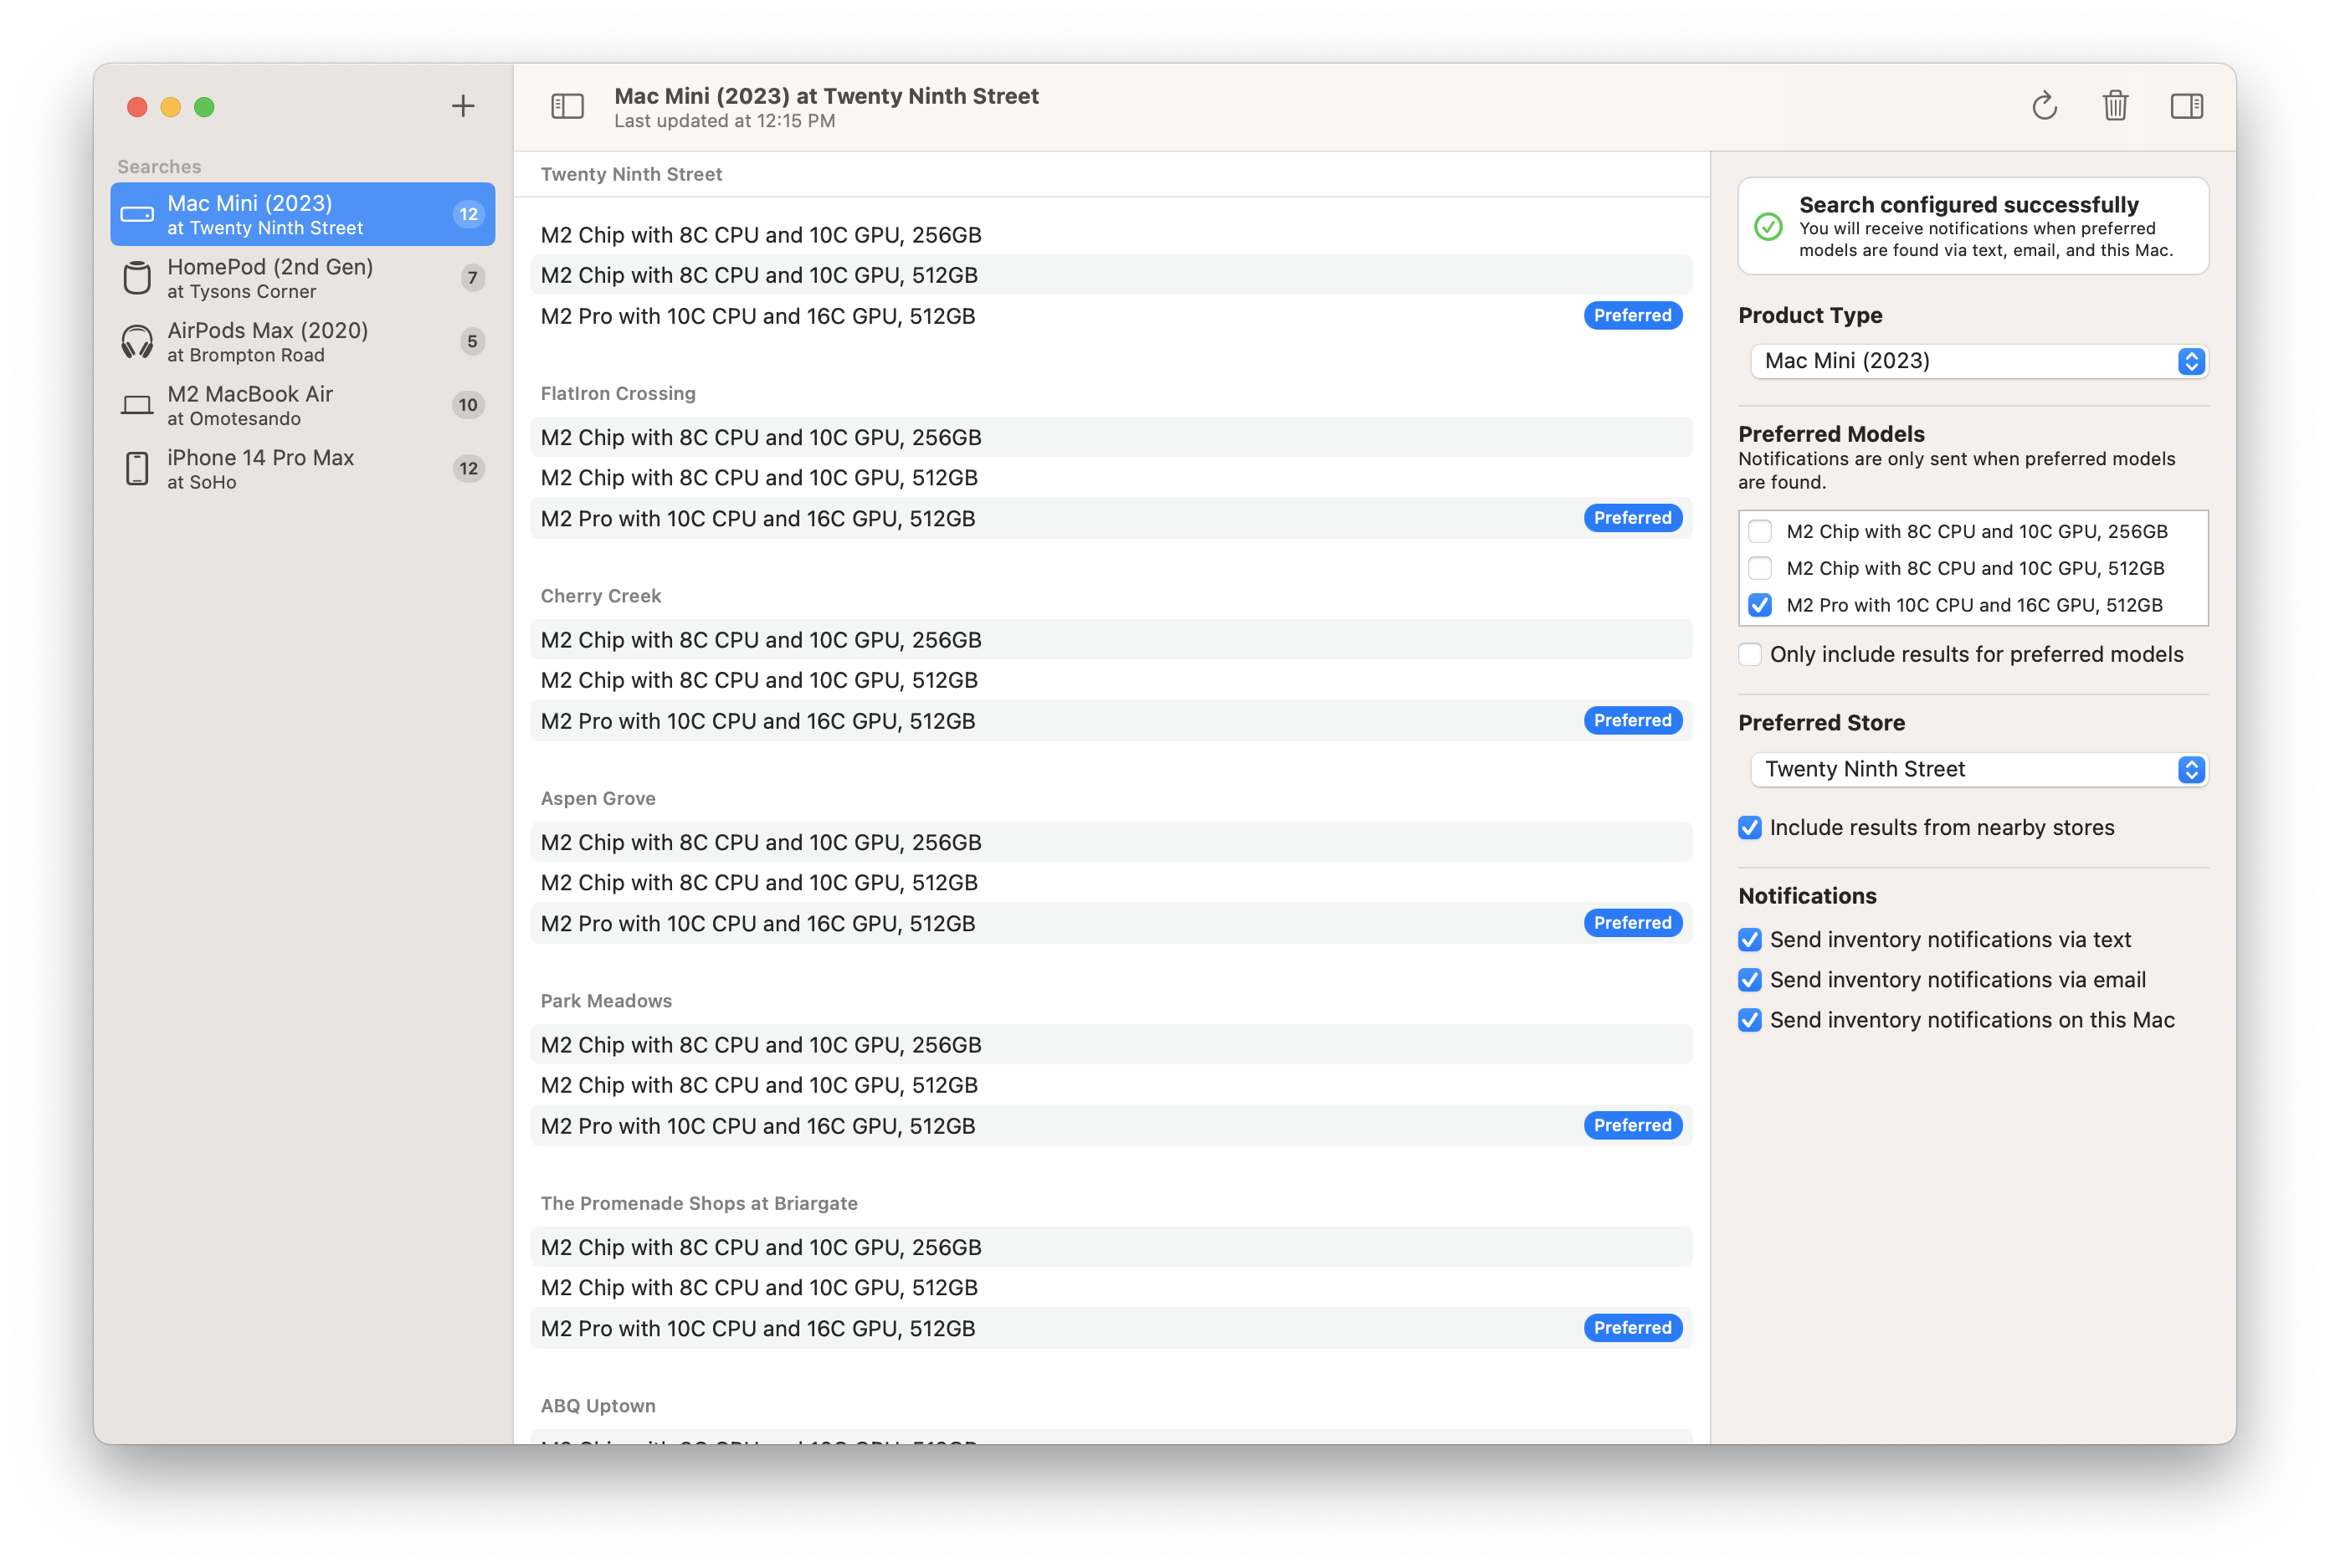This screenshot has height=1568, width=2330.
Task: Click Preferred badge under Flatiron Crossing
Action: 1632,518
